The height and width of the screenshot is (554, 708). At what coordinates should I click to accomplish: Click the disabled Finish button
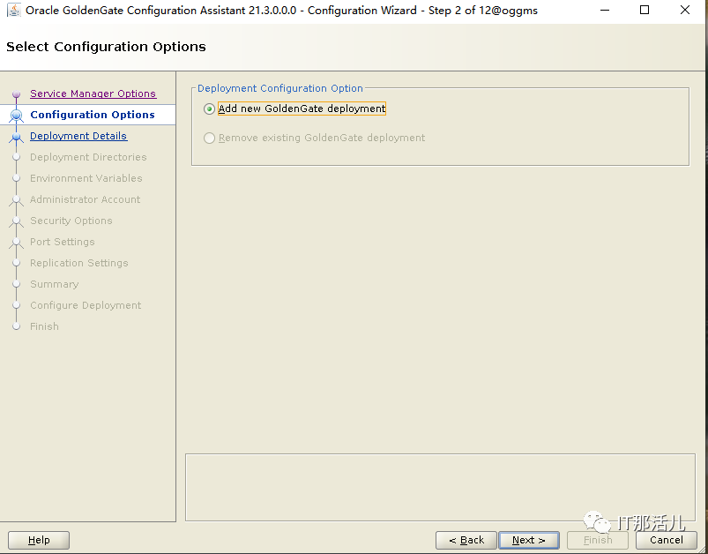598,540
